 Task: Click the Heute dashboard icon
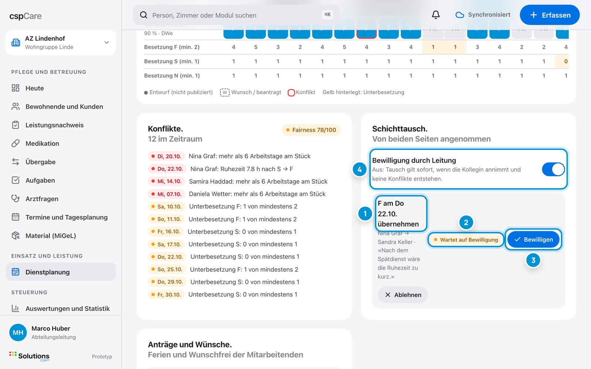16,88
